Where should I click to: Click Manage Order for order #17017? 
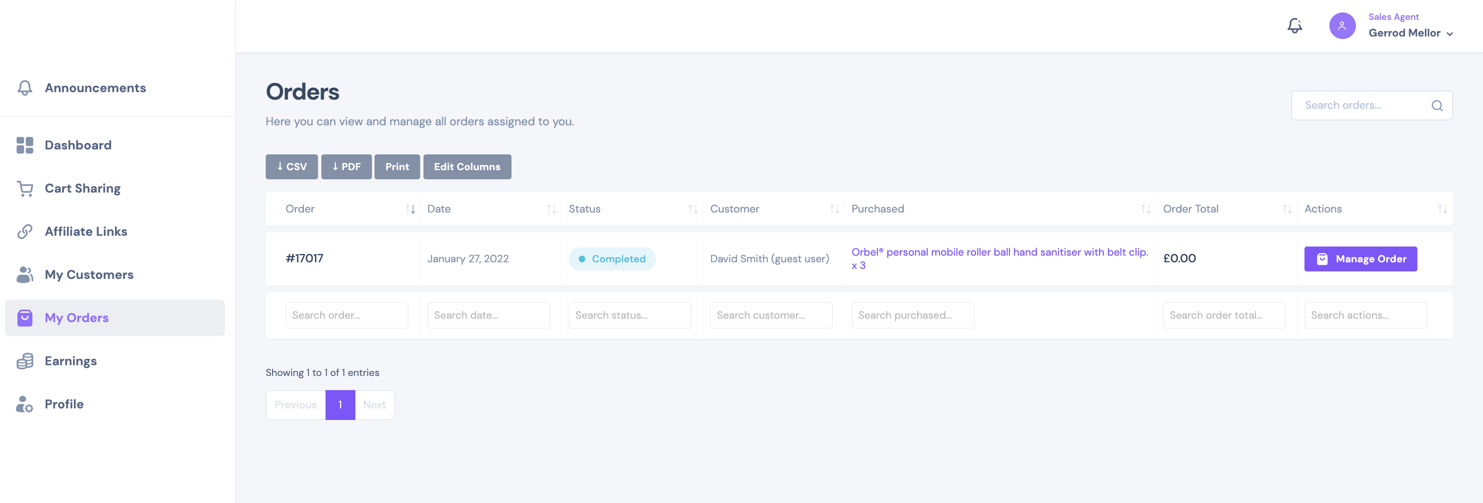[1361, 259]
